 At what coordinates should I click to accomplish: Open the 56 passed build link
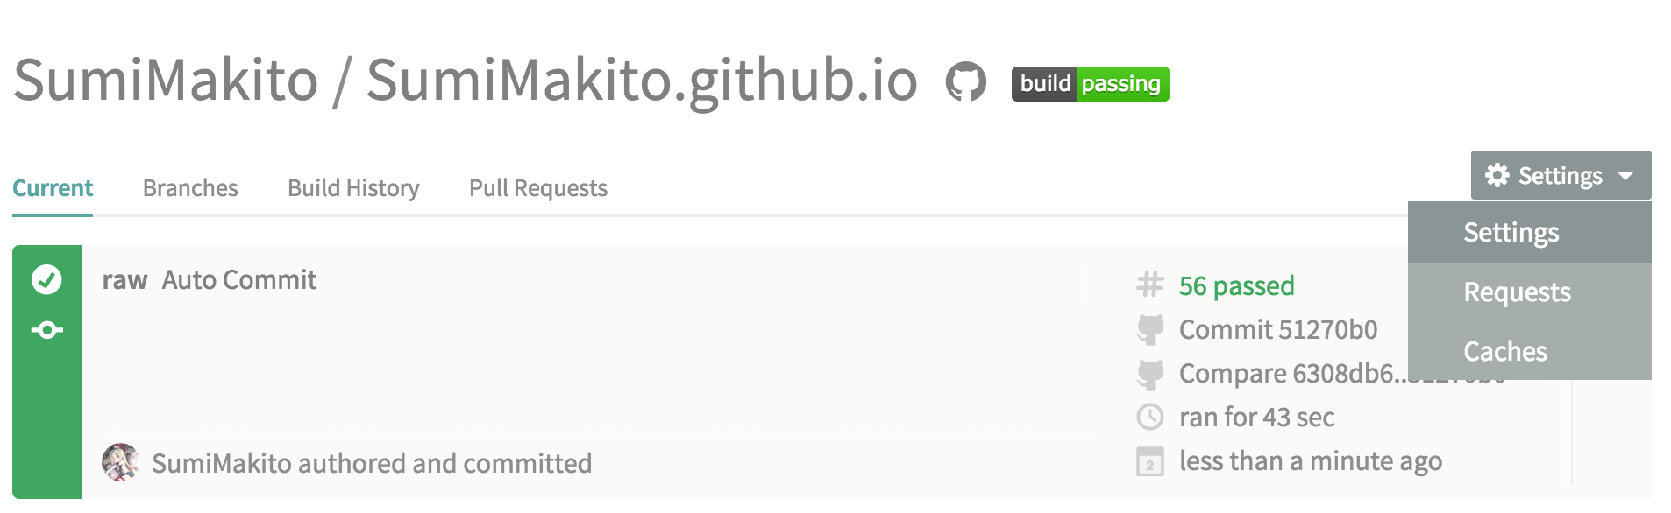[1236, 286]
